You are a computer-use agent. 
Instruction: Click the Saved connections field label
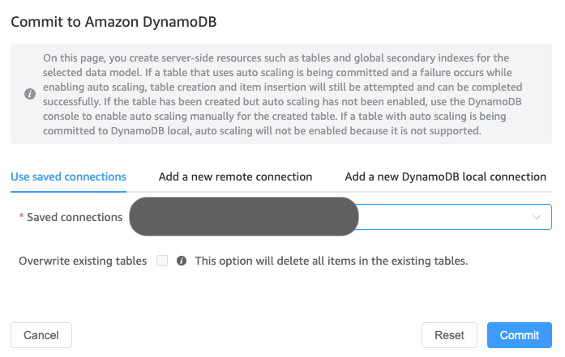75,217
